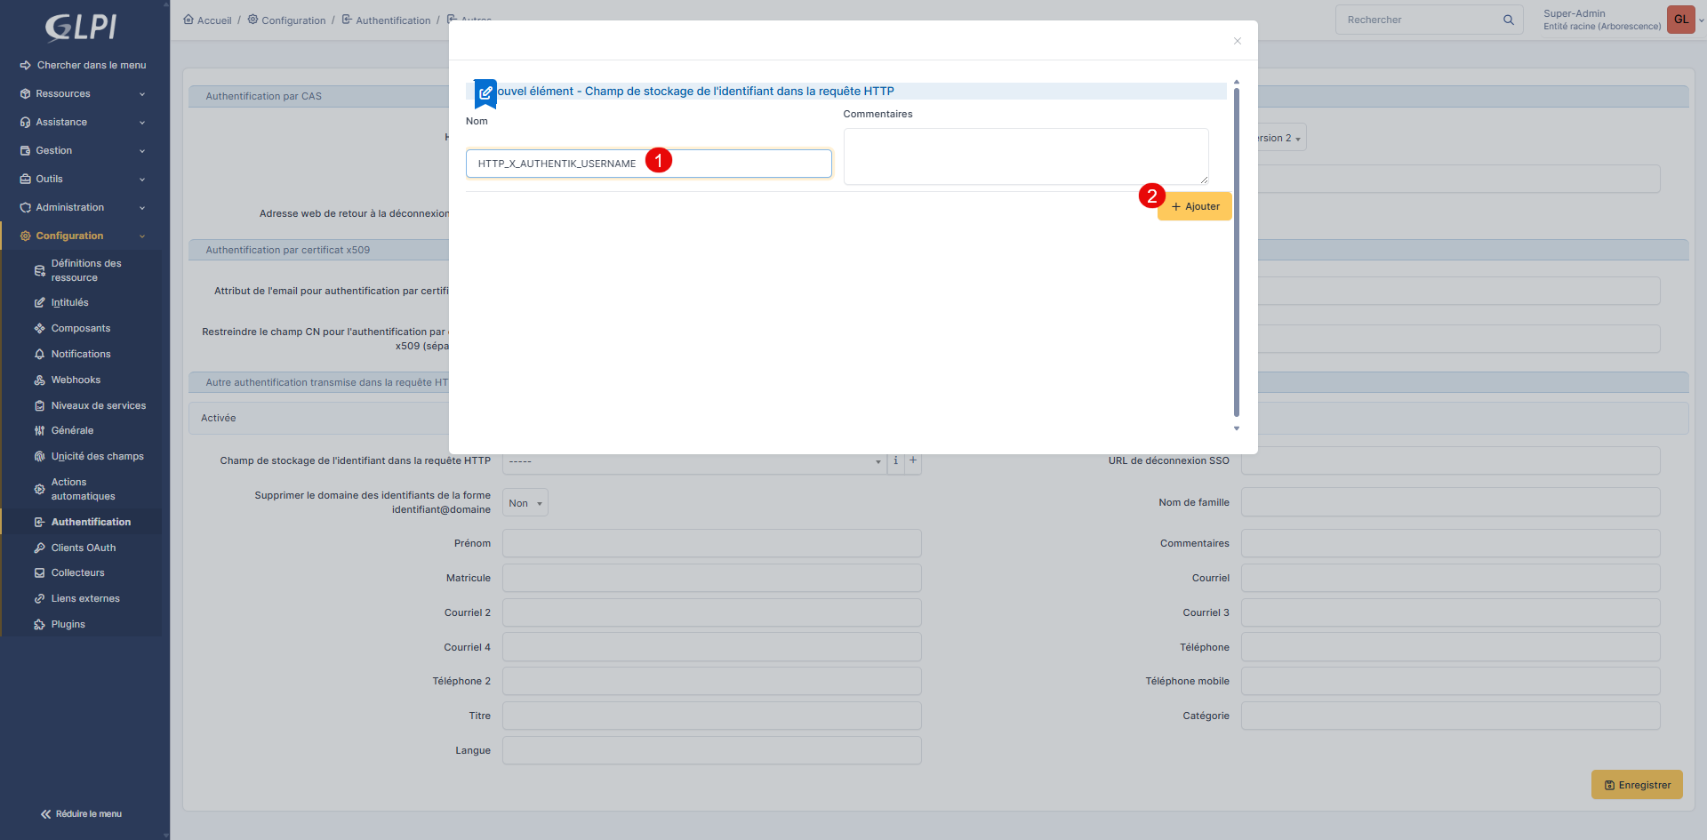Click the dialog's vertical scrollbar
The image size is (1707, 840).
pos(1236,249)
